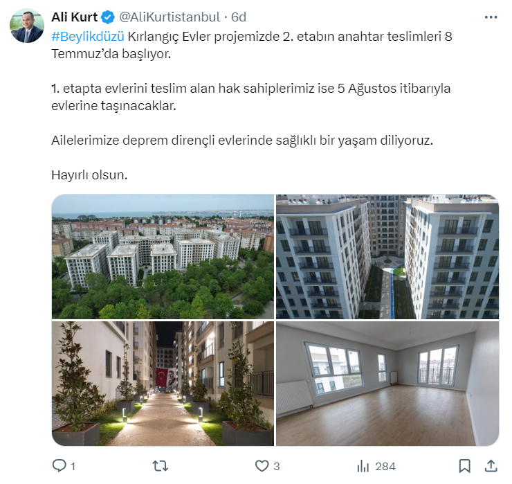Image resolution: width=512 pixels, height=484 pixels.
Task: Open the aerial view photo of the housing complex
Action: 163,257
